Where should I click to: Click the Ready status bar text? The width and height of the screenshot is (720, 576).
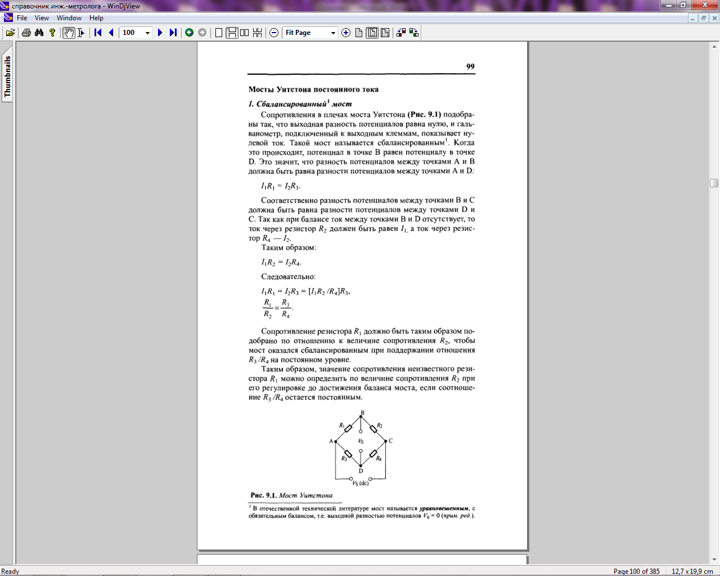(10, 571)
